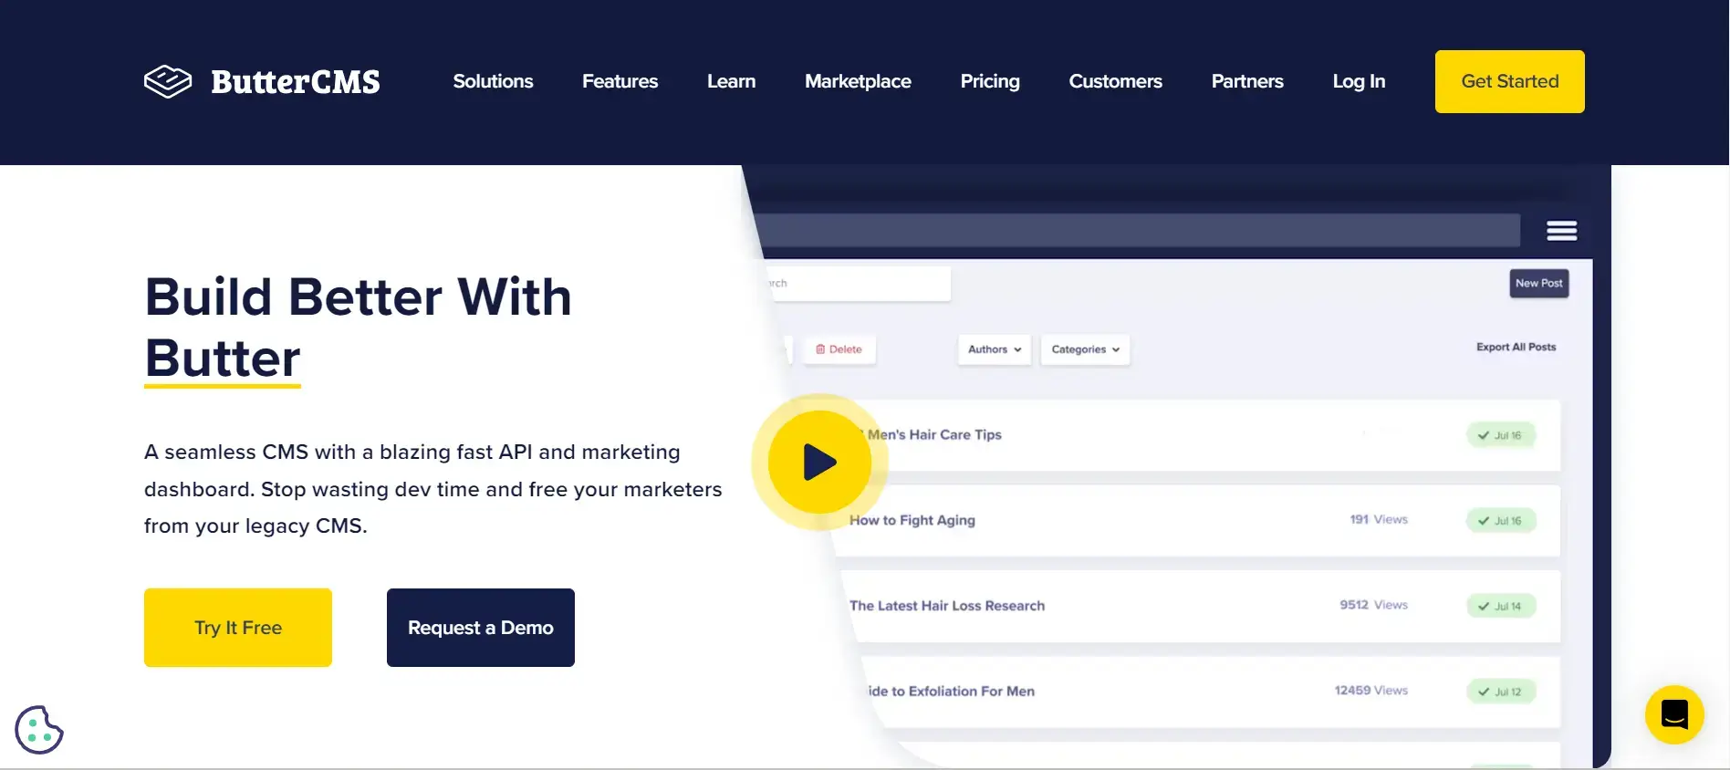Image resolution: width=1730 pixels, height=770 pixels.
Task: Open the Solutions menu
Action: tap(493, 81)
